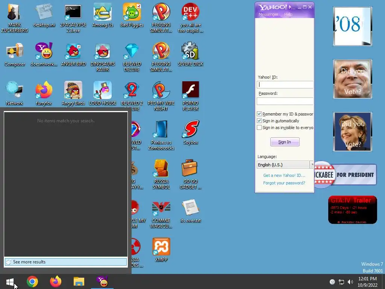Launch Google Chrome from the taskbar

tap(32, 281)
